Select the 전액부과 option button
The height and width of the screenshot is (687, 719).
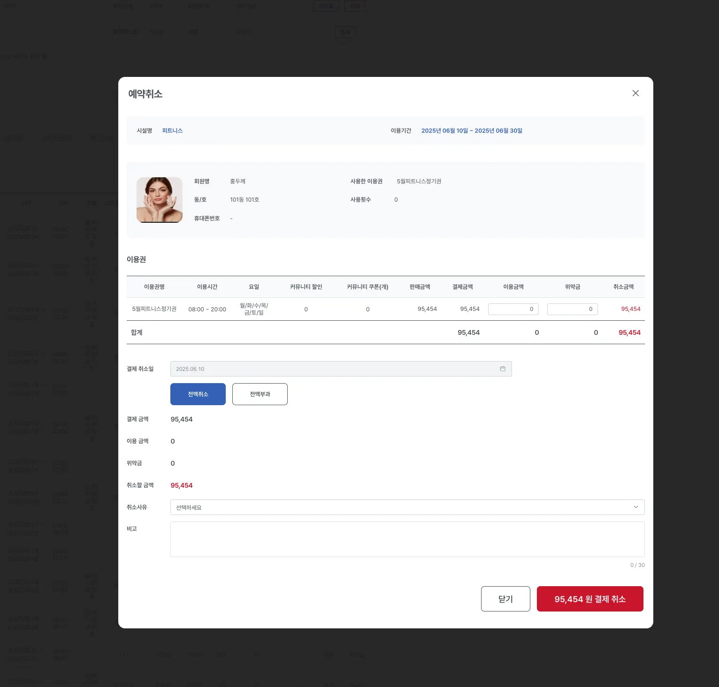pos(260,394)
